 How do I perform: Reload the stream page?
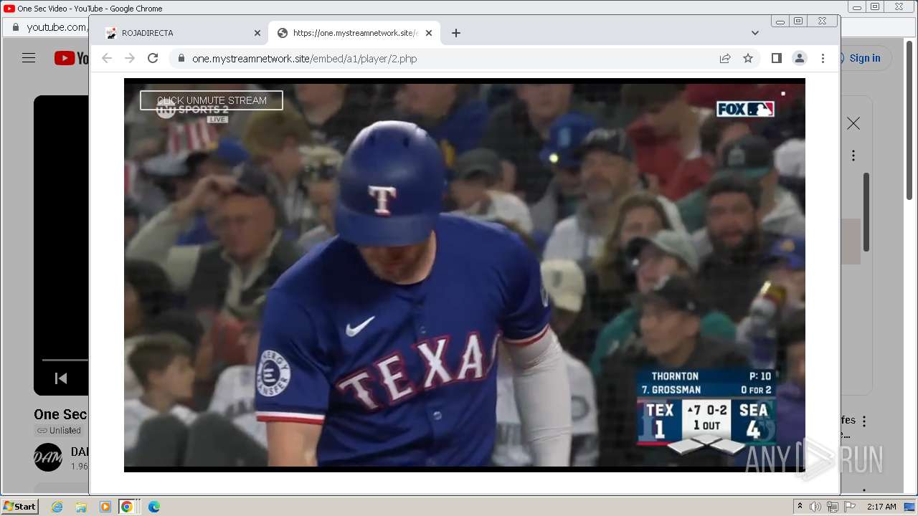pos(153,58)
